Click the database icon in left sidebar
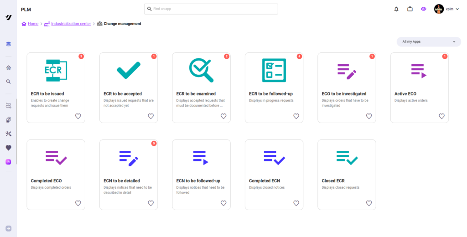 pyautogui.click(x=8, y=44)
